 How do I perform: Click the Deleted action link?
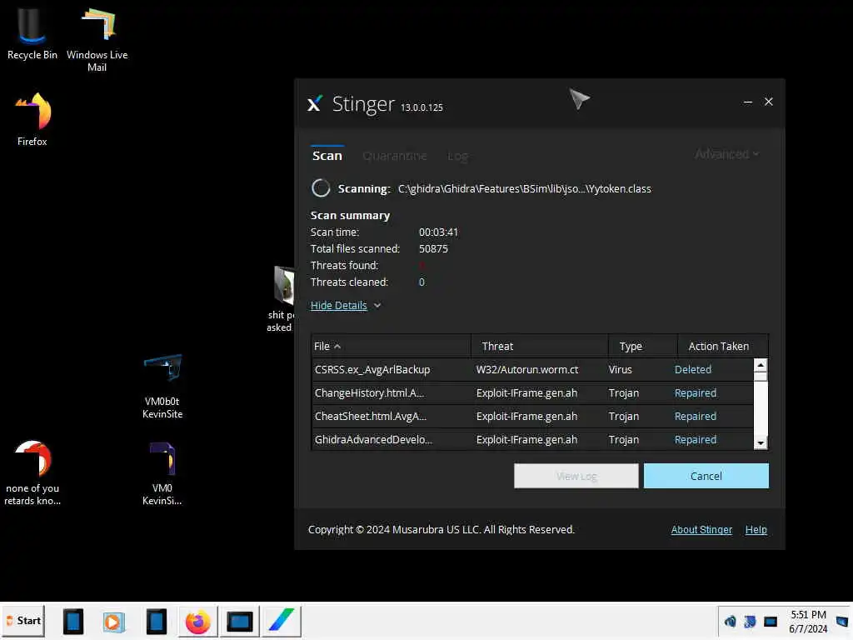point(692,369)
